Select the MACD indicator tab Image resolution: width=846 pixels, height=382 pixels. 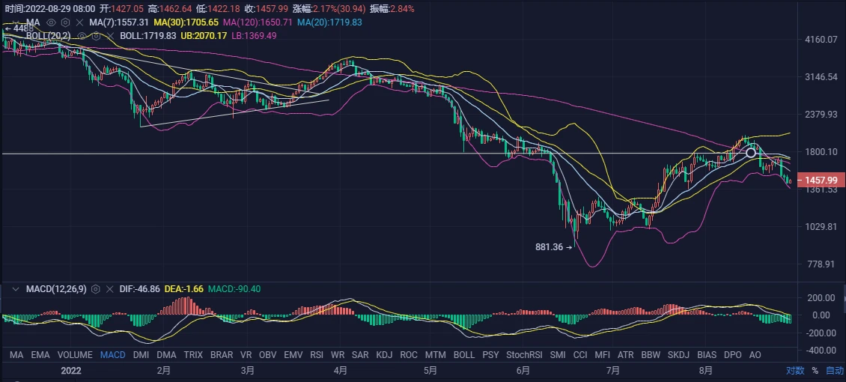[x=113, y=355]
